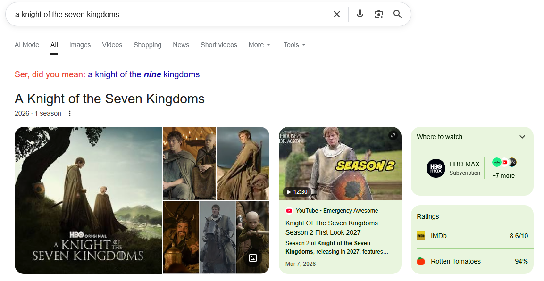Play the 12:30 Season 2 YouTube video
Viewport: 544px width, 281px height.
coord(340,164)
